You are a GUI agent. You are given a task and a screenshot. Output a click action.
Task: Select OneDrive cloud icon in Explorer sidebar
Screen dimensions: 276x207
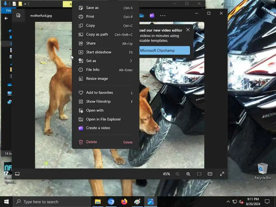click(10, 85)
